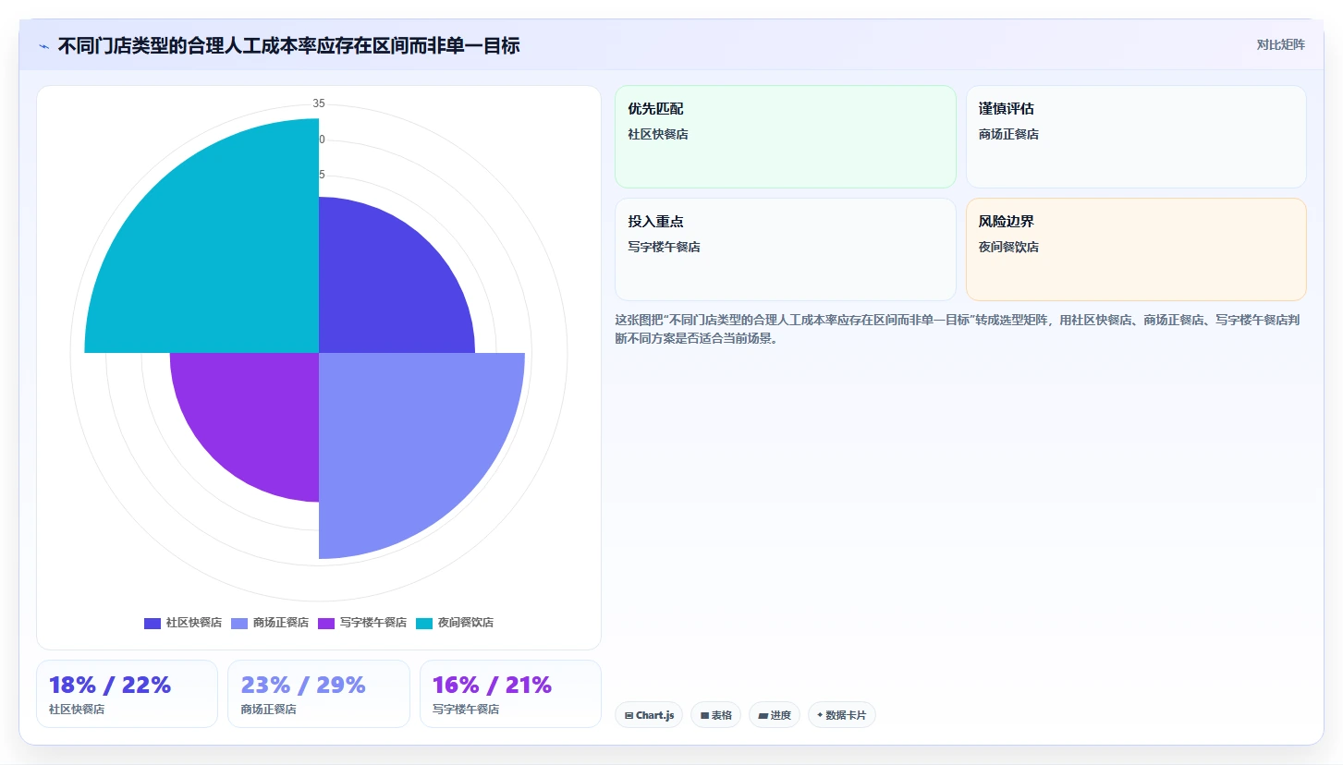
Task: Click 写字楼午餐店 text in the 投入重点 card
Action: click(664, 247)
